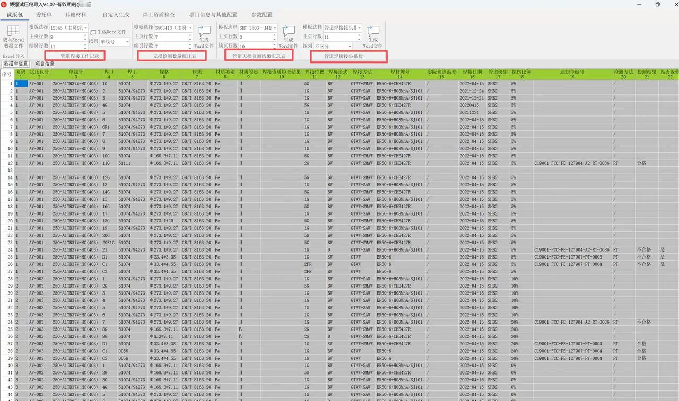
Task: Open 模板选择 dropdown showing 管道焊接接头报
Action: click(x=343, y=28)
